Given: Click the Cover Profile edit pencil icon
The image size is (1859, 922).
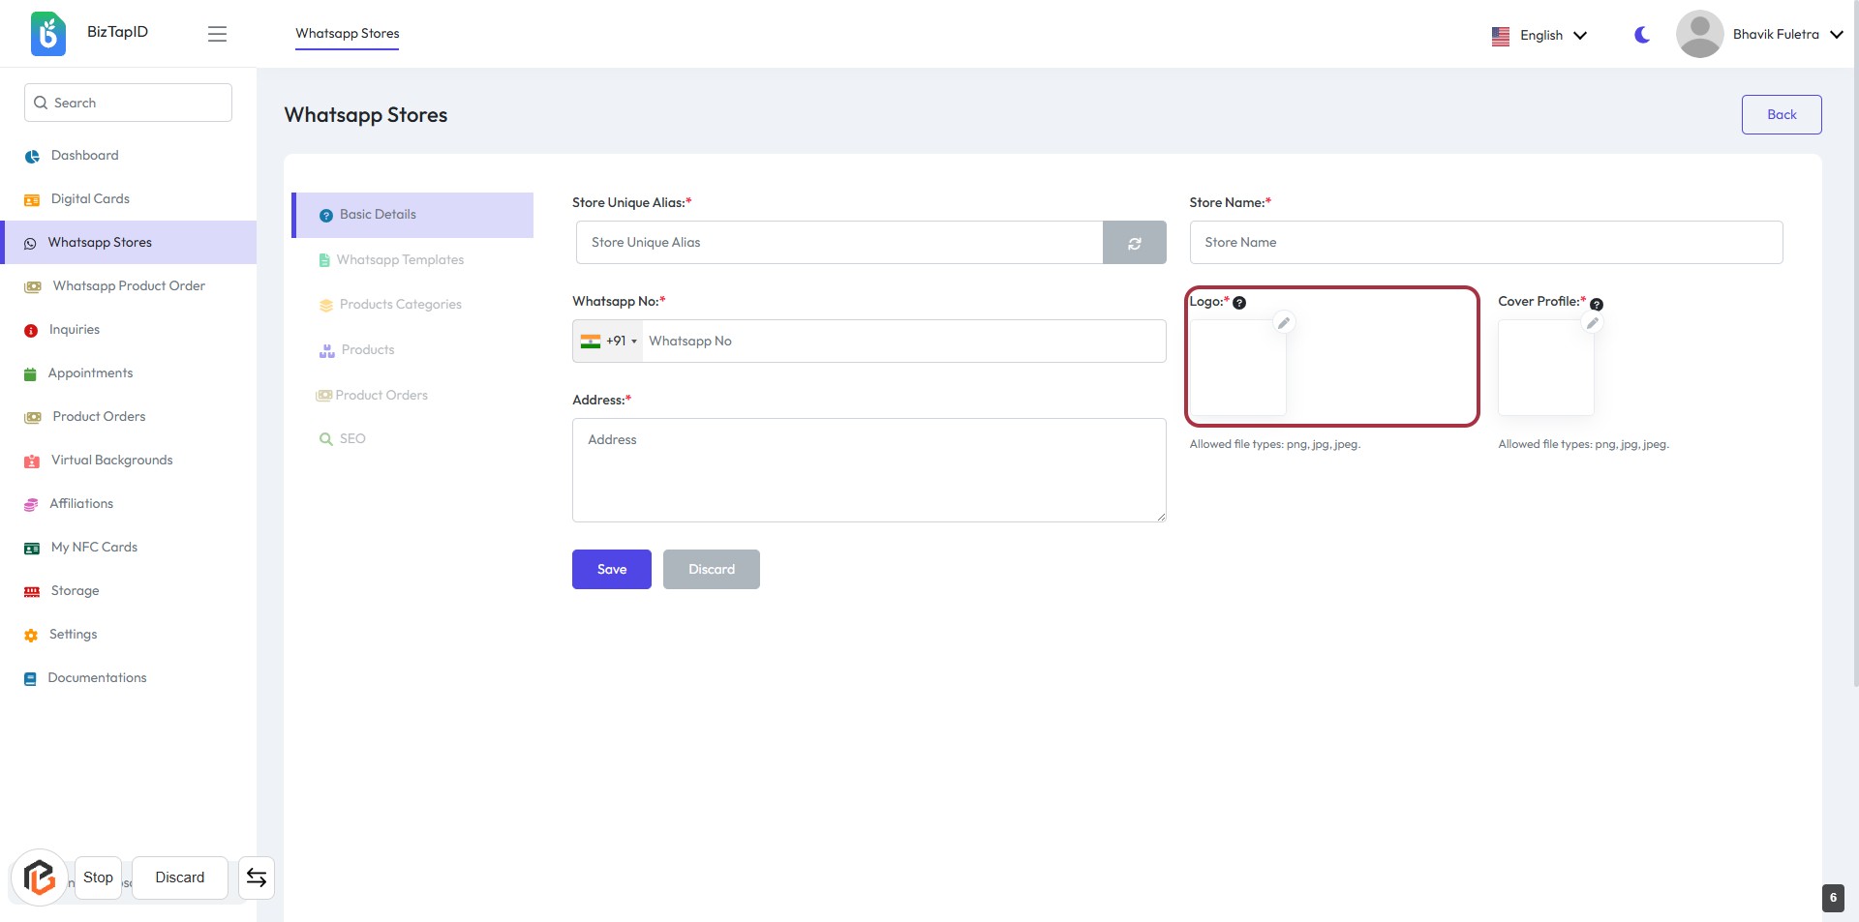Looking at the screenshot, I should 1592,323.
